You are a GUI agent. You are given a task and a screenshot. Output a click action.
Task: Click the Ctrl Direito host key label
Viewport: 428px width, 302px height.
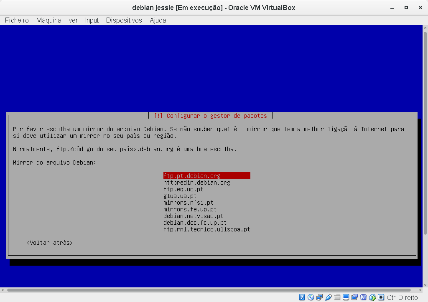click(402, 297)
